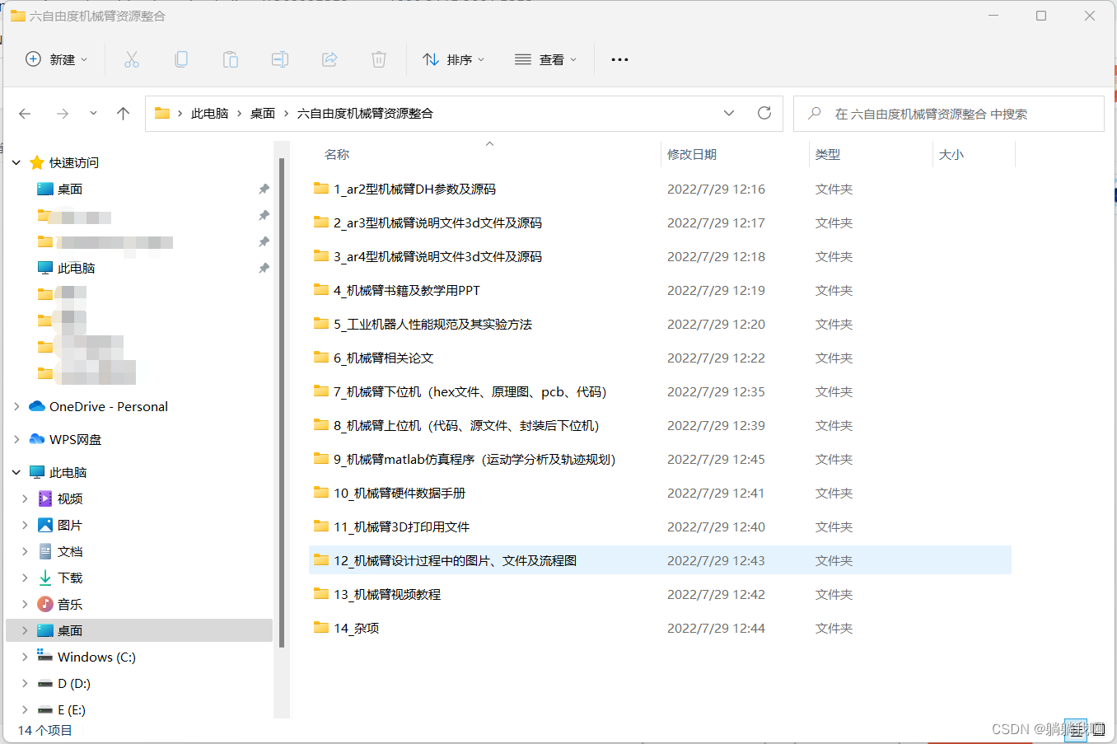Click the search box for this folder

point(949,114)
